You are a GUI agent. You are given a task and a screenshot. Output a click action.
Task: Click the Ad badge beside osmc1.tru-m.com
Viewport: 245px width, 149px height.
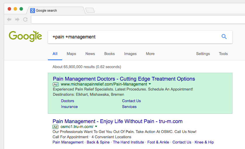pyautogui.click(x=55, y=127)
